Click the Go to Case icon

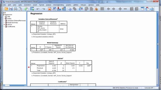54,9
